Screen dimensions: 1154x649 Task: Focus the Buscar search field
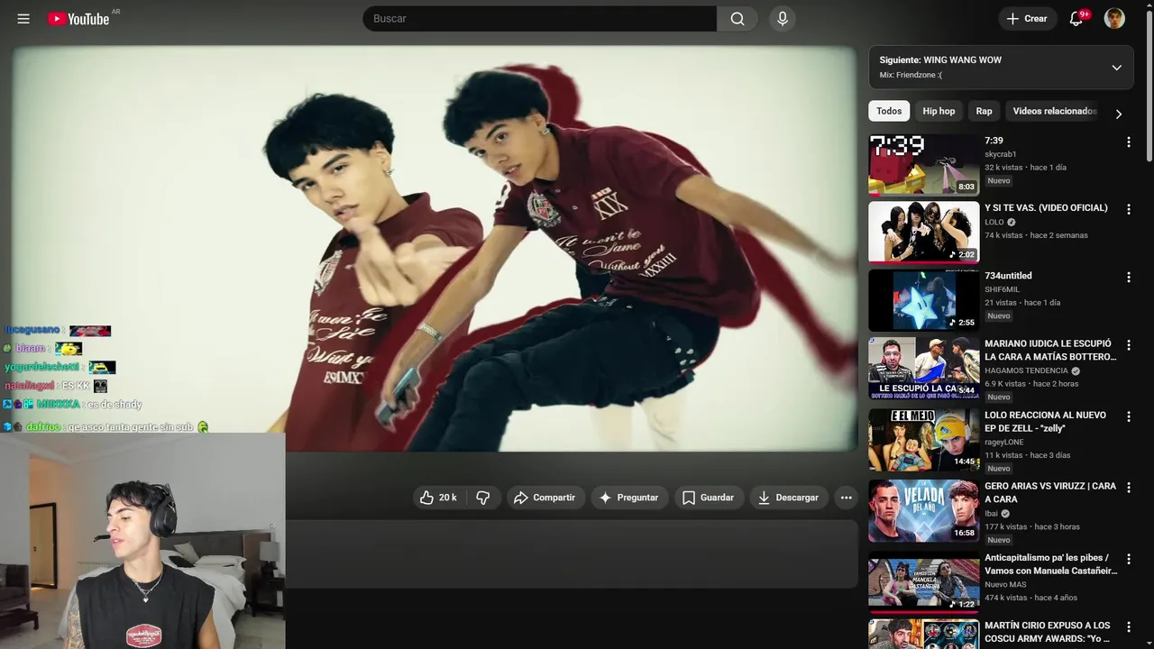click(x=540, y=19)
